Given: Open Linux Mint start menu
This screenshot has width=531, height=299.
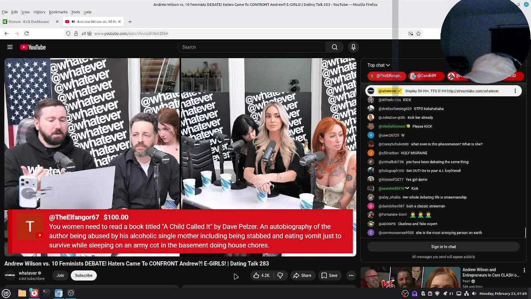Looking at the screenshot, I should [x=6, y=293].
